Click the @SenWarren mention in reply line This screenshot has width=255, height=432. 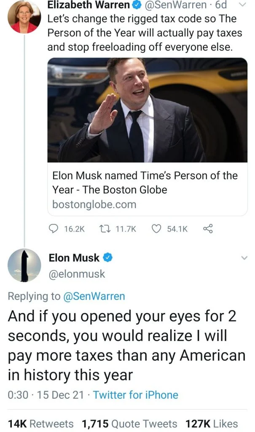coord(94,296)
